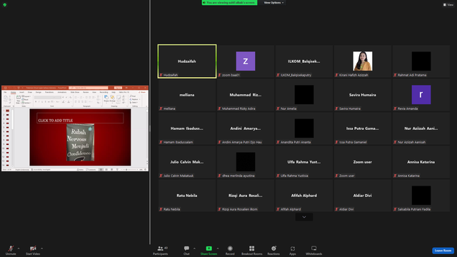Toggle Italic in PowerPoint Font group
457x257 pixels.
point(39,101)
